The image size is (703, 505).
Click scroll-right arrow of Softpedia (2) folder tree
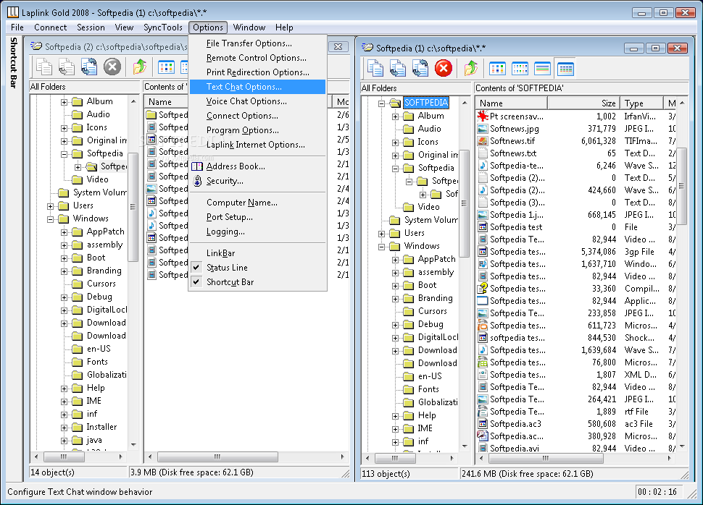120,457
